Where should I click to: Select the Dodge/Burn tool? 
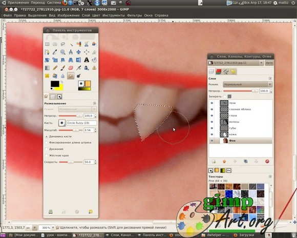pos(79,76)
